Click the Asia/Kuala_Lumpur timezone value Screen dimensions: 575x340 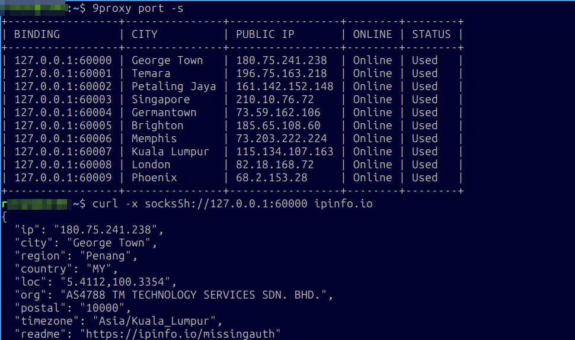coord(154,320)
